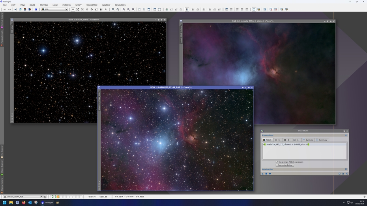
Task: Click the Apply Global circle icon in PixelMath
Action: (270, 173)
